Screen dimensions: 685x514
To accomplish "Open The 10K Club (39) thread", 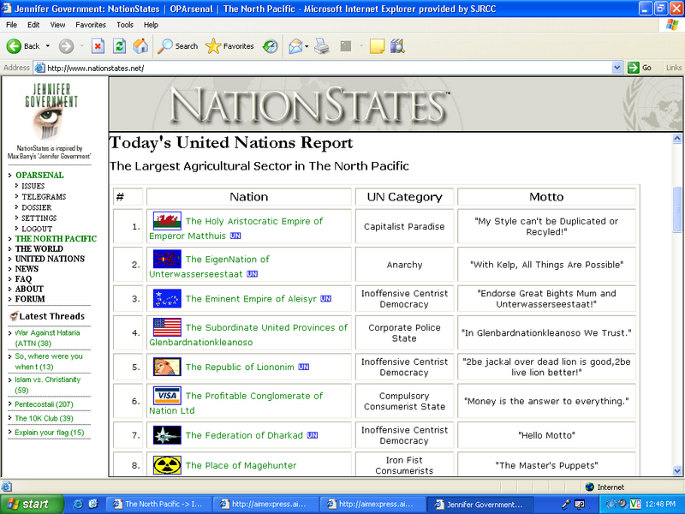I will (x=45, y=418).
